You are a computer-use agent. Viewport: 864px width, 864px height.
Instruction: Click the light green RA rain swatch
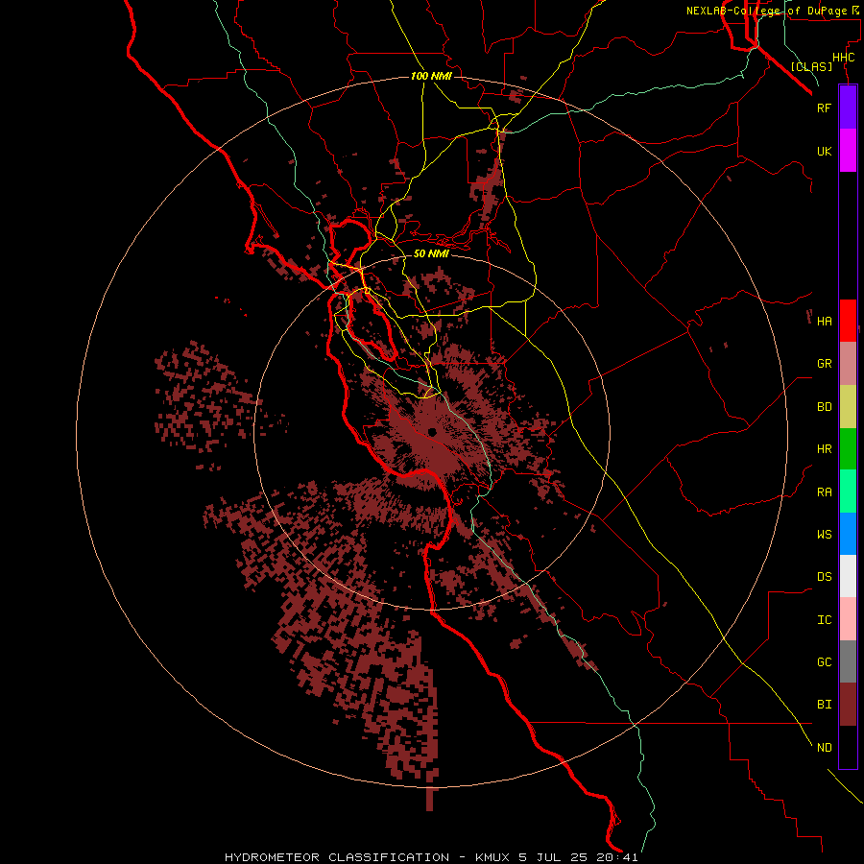click(848, 492)
